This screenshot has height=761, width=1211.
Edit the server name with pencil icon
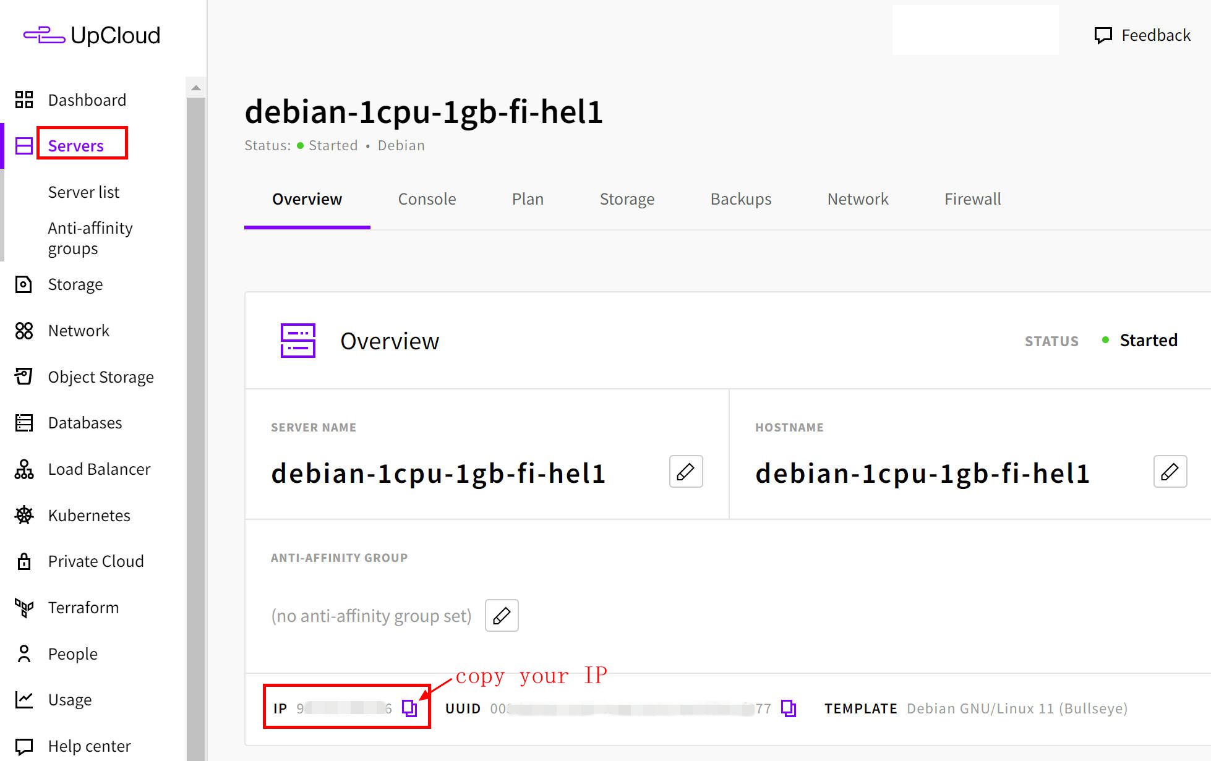click(x=686, y=472)
